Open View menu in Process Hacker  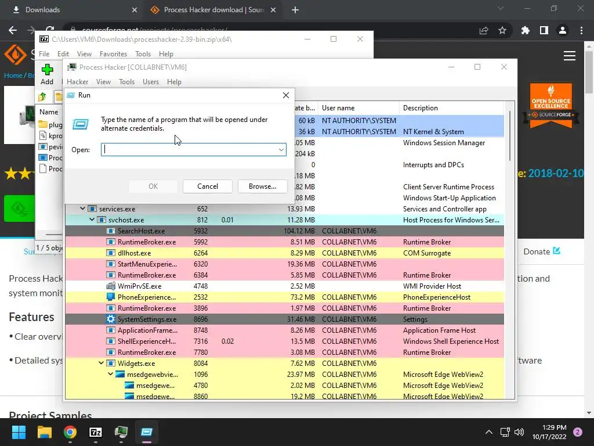(x=103, y=82)
